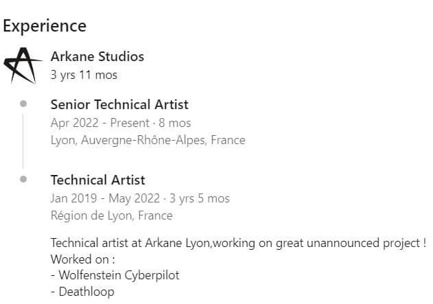Click the Senior Technical Artist bullet marker
The height and width of the screenshot is (304, 433).
pyautogui.click(x=23, y=104)
